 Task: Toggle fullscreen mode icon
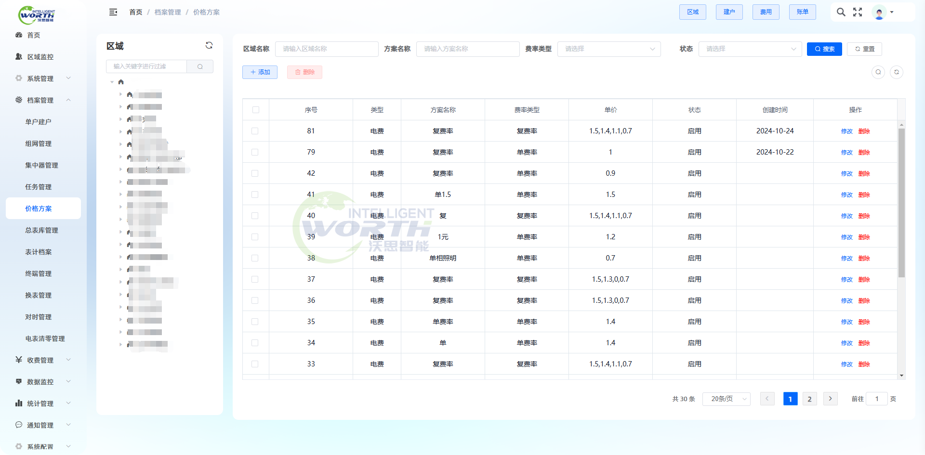pyautogui.click(x=858, y=12)
